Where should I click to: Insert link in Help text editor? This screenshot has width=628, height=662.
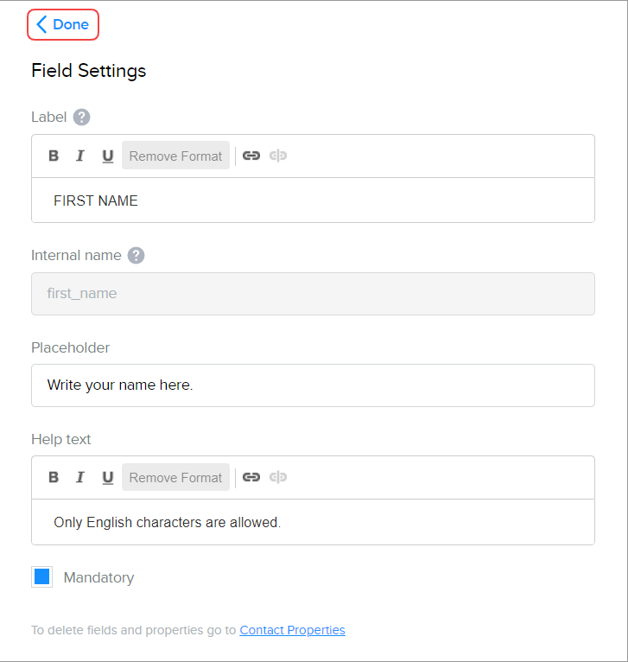[x=251, y=477]
